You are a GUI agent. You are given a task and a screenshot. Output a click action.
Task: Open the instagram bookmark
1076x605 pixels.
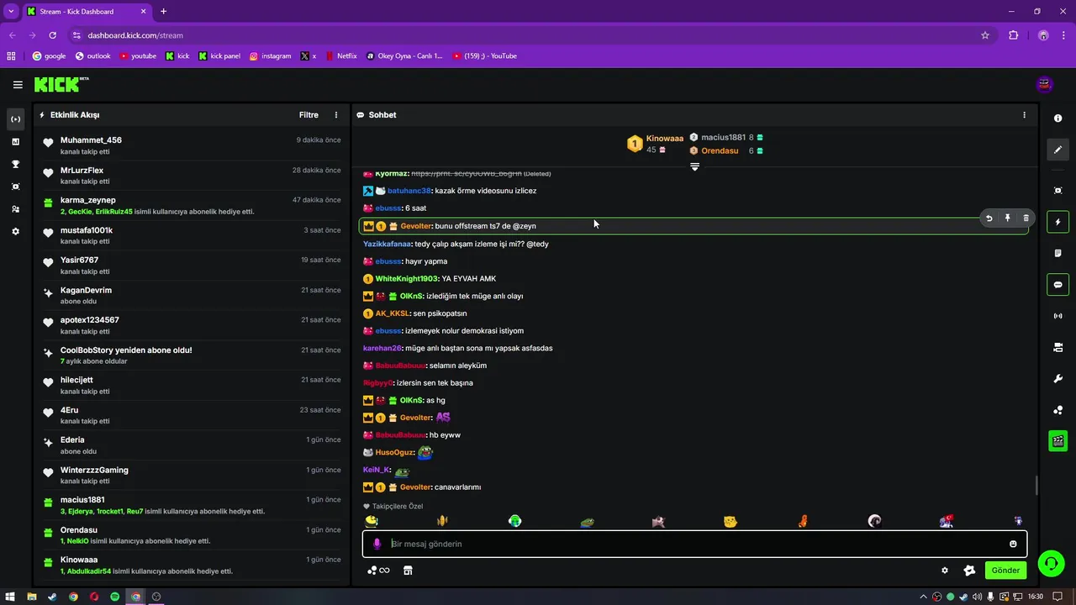click(x=270, y=56)
